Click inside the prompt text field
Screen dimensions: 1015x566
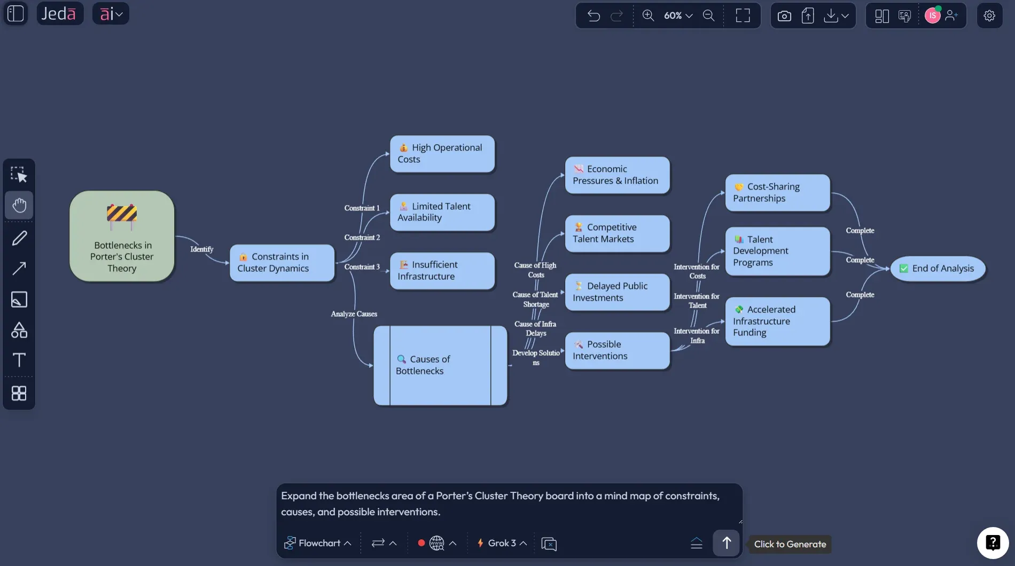click(x=507, y=504)
